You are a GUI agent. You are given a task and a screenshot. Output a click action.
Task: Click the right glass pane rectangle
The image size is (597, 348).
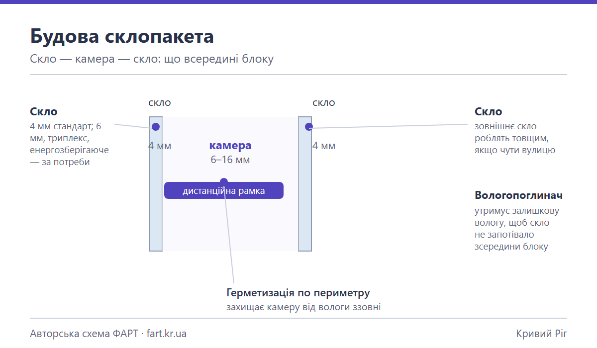(x=305, y=184)
